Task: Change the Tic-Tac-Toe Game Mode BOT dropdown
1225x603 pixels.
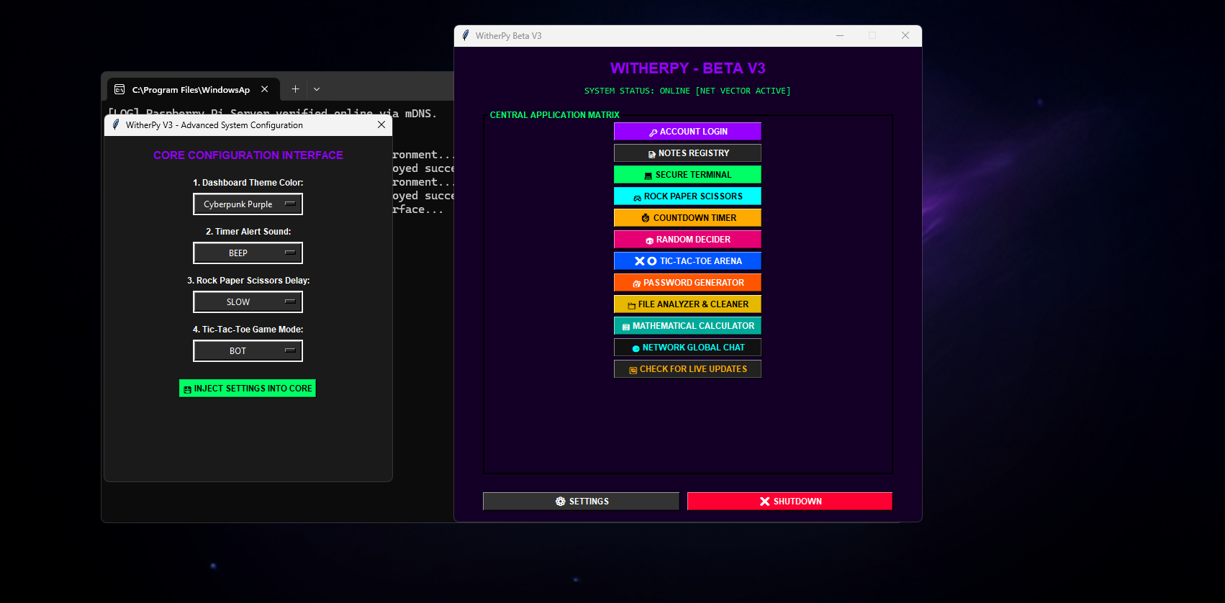Action: [x=248, y=351]
